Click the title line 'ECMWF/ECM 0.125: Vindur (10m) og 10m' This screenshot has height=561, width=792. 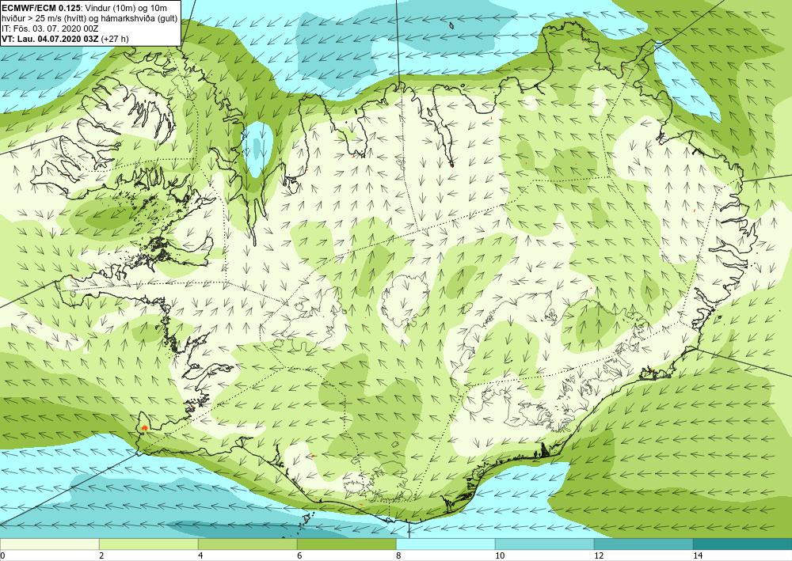pos(85,8)
